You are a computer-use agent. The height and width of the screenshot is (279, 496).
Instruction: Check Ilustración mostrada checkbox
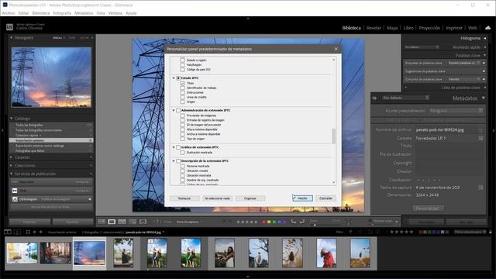point(183,153)
